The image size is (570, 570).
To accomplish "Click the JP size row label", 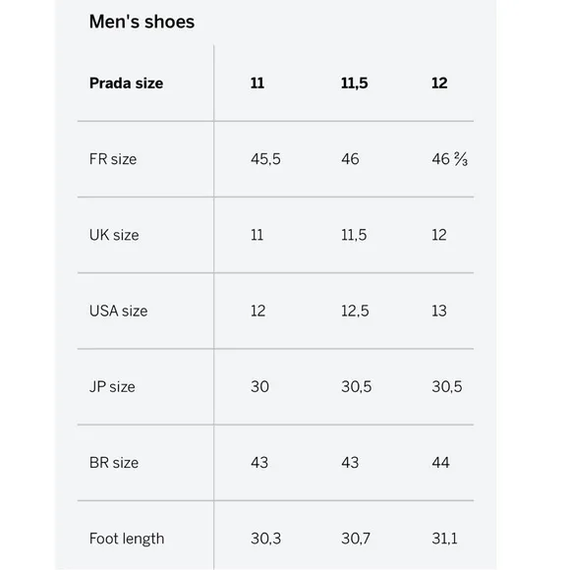I will pos(112,387).
